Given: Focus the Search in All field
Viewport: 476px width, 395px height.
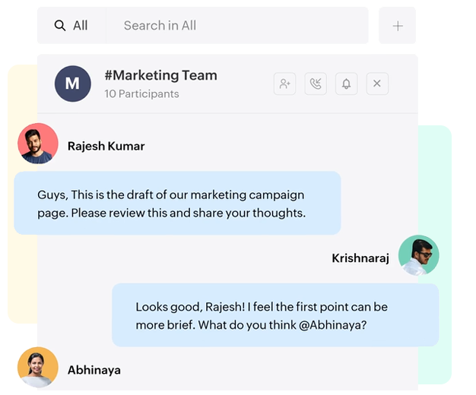Looking at the screenshot, I should pos(237,26).
